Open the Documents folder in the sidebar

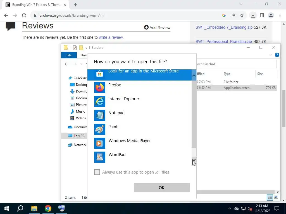point(79,98)
